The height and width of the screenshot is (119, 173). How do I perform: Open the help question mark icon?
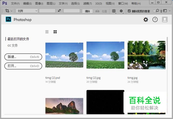(155, 20)
